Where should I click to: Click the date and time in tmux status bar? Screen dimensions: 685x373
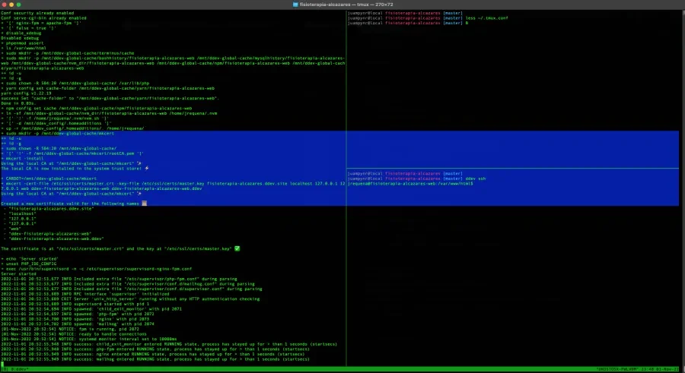(660, 369)
